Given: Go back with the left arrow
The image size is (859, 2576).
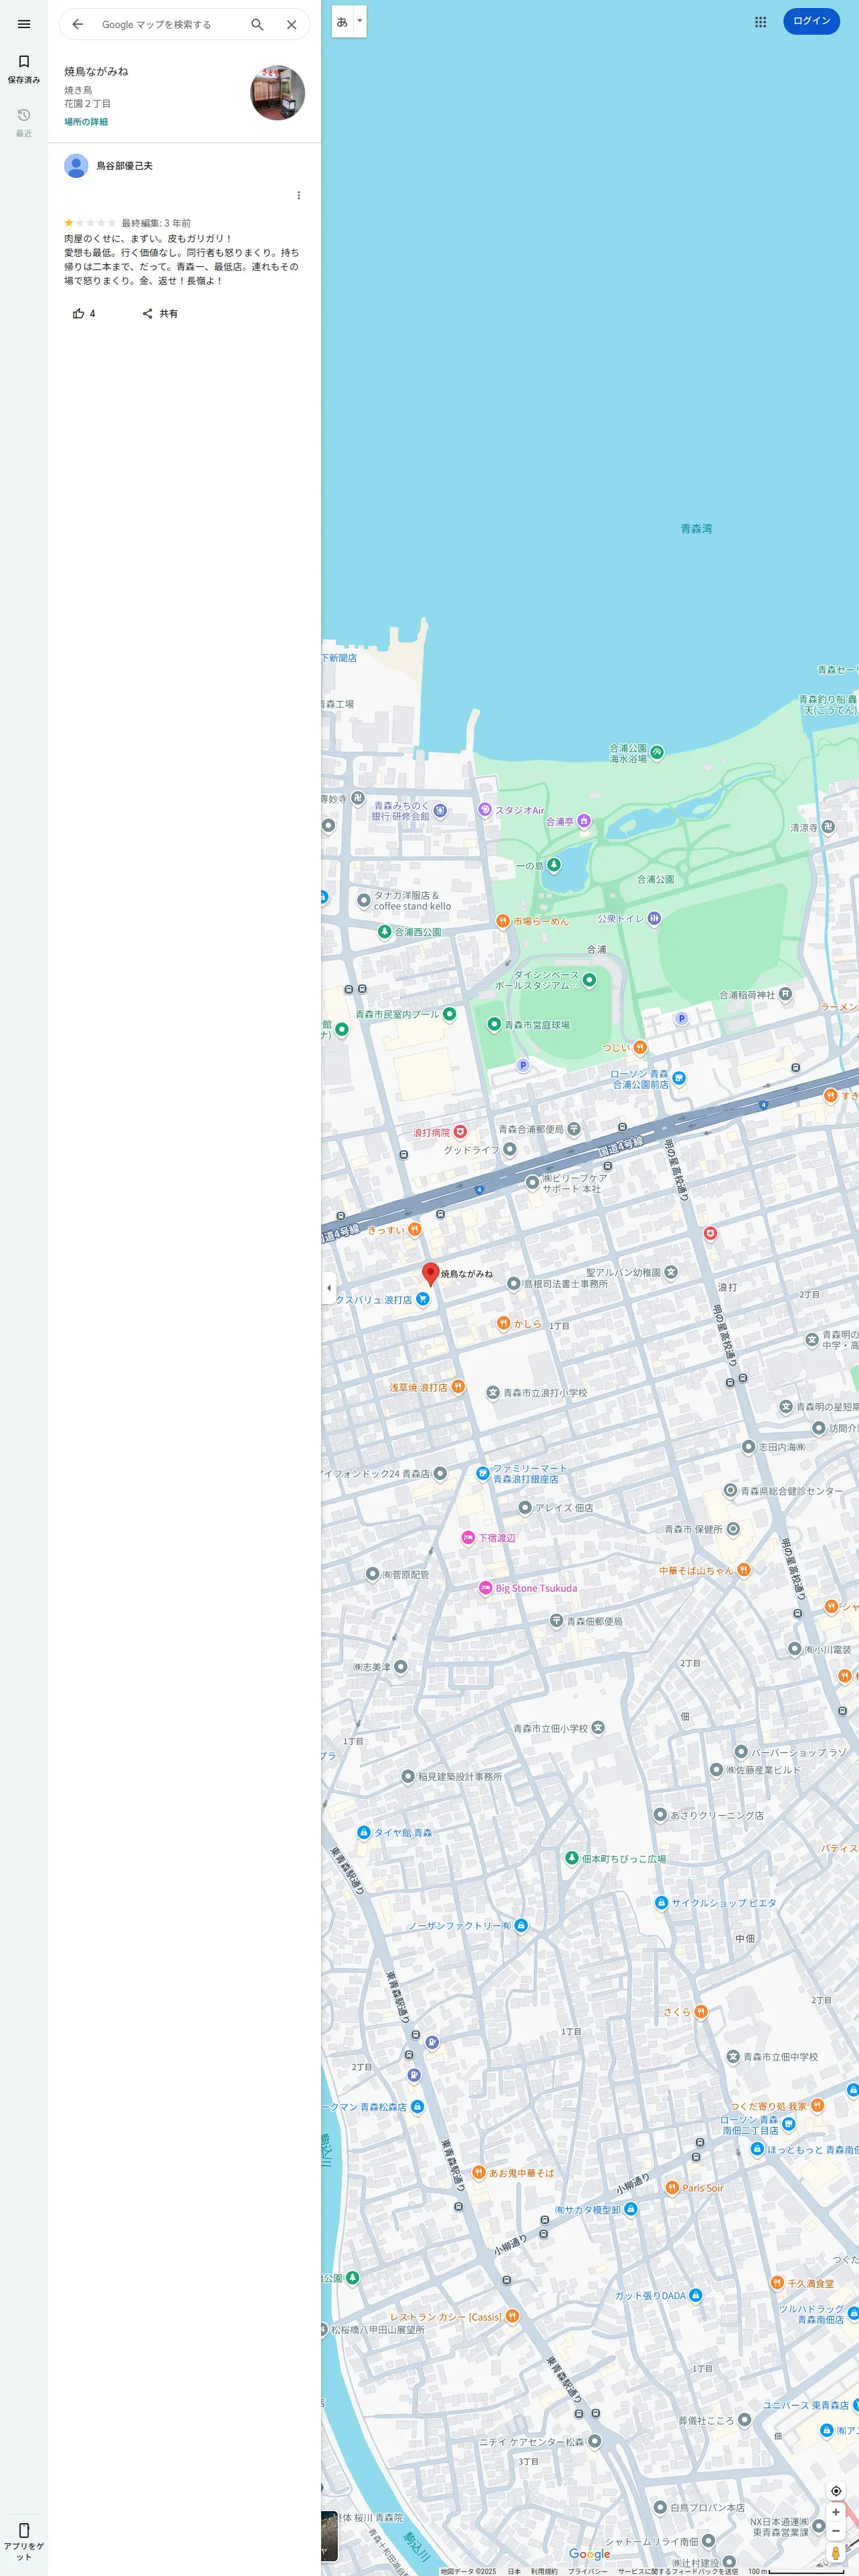Looking at the screenshot, I should point(78,24).
